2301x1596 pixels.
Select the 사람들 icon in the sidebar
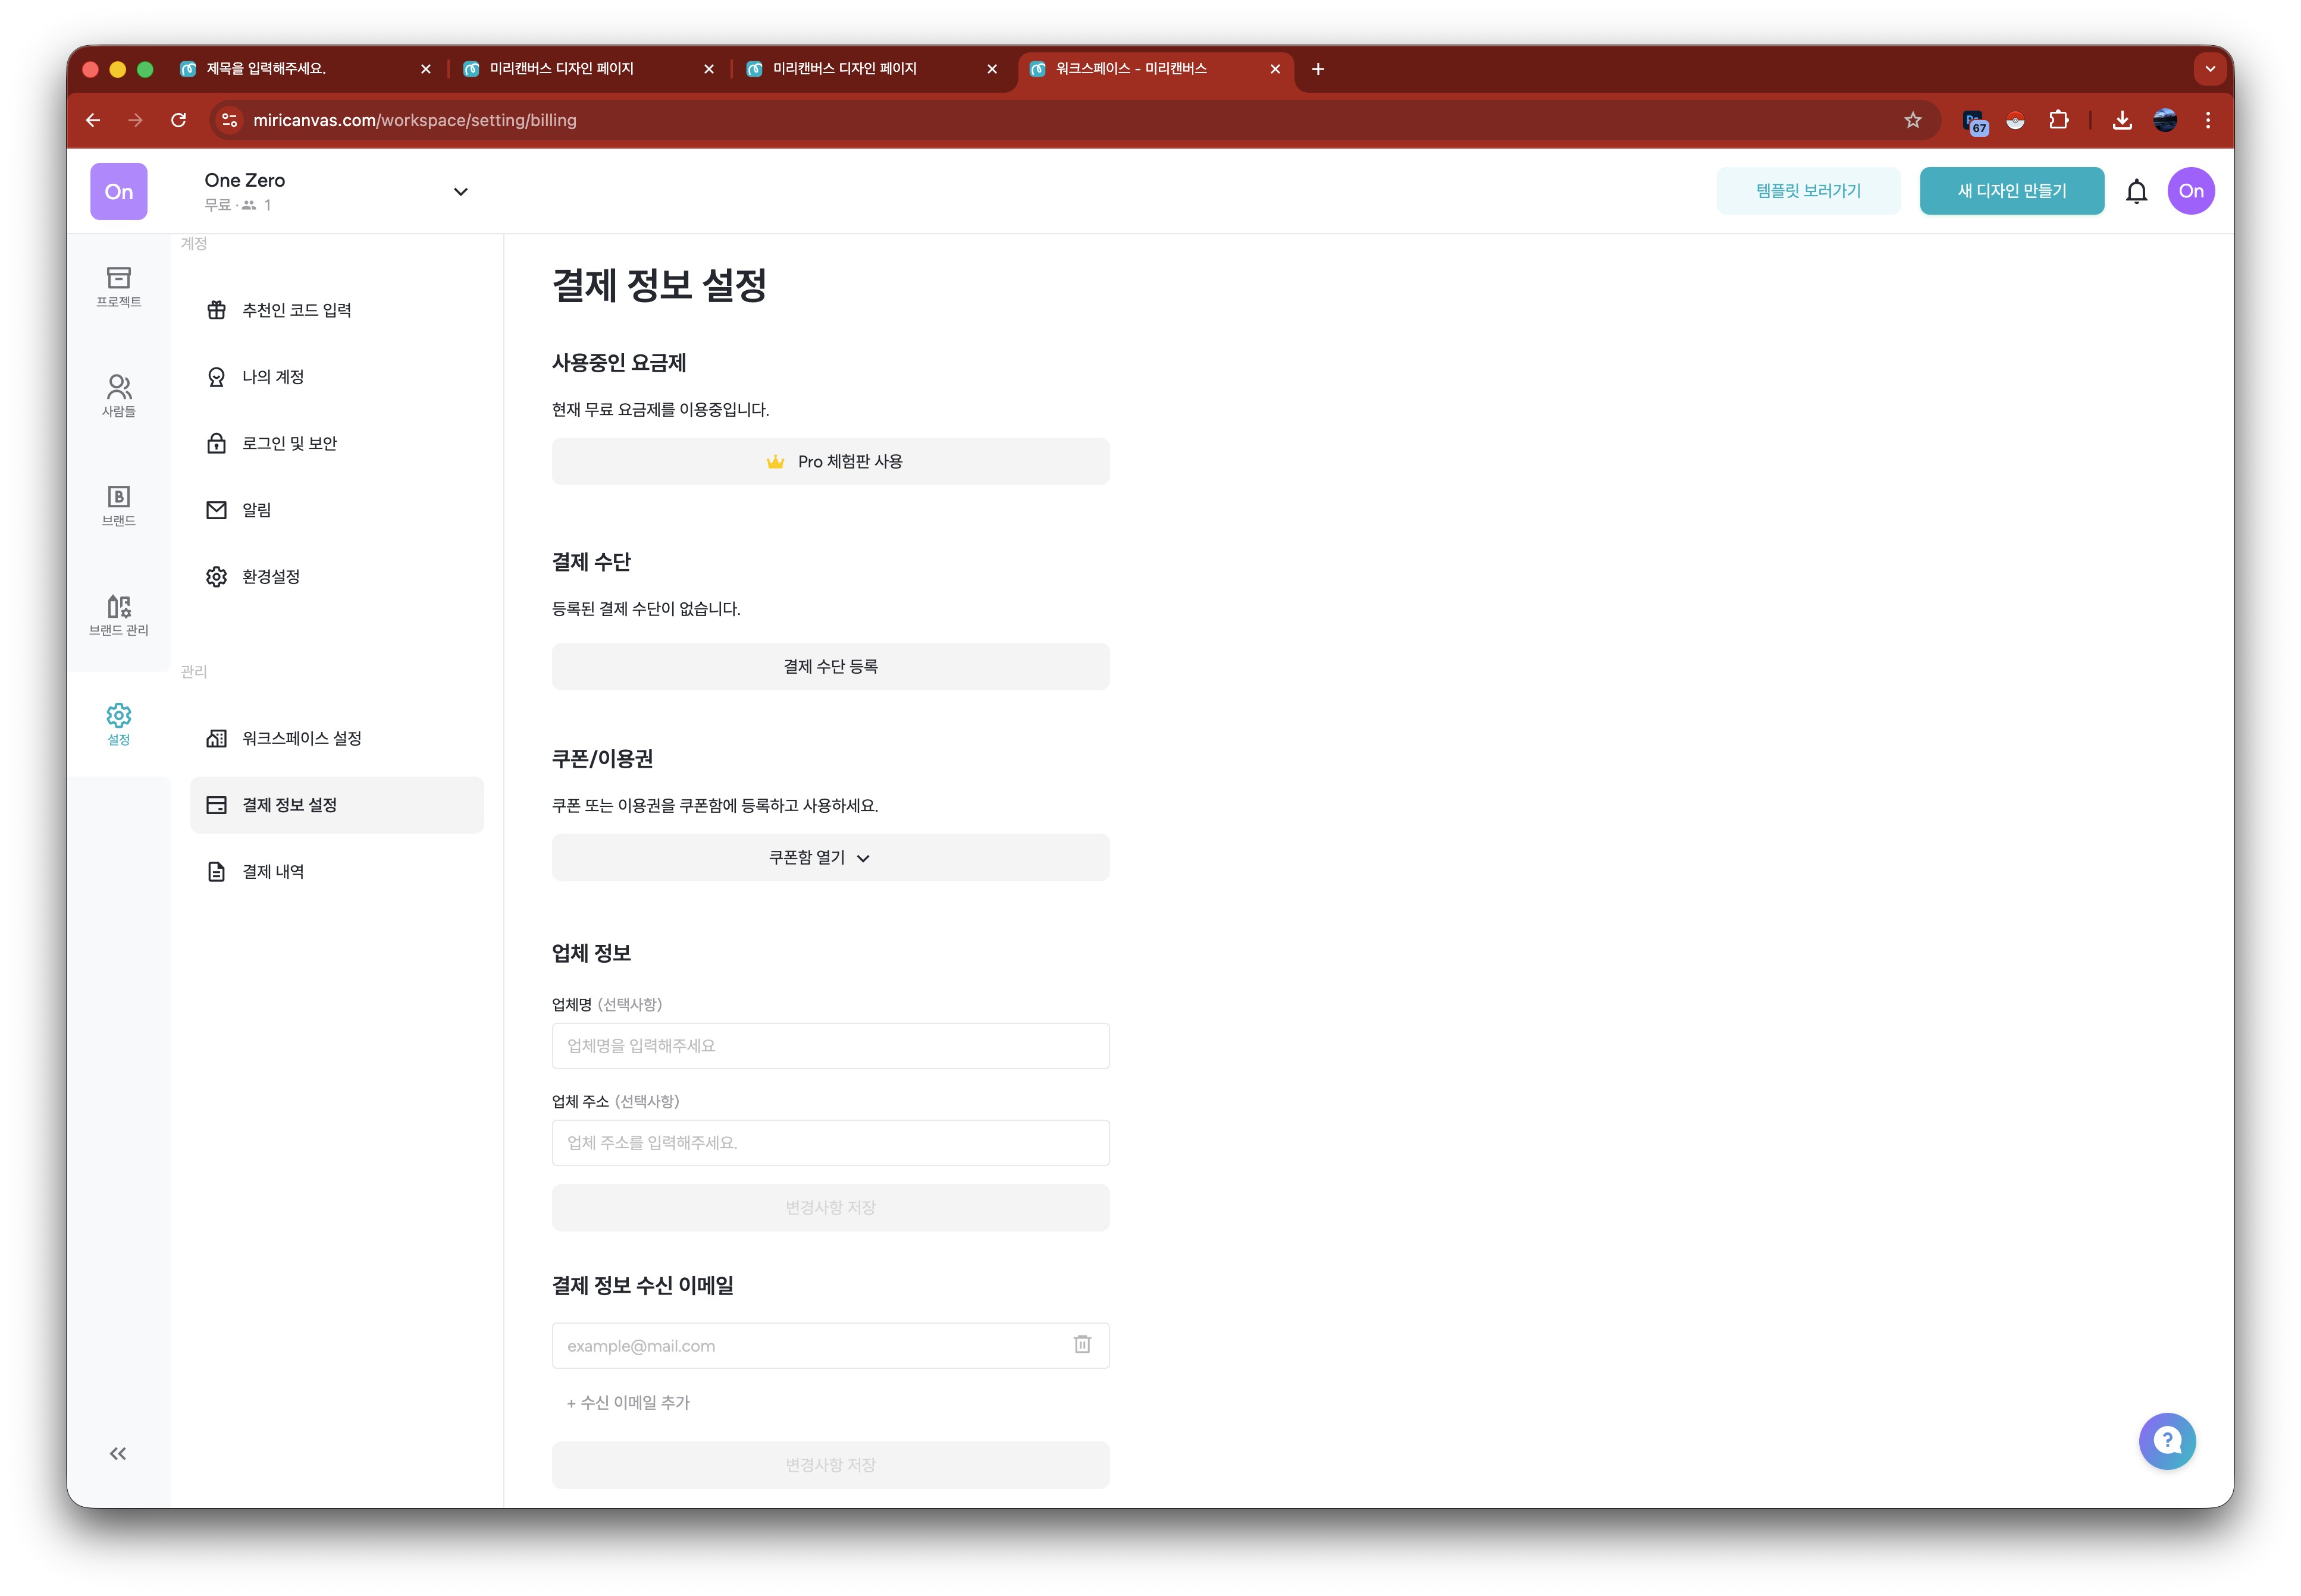pyautogui.click(x=118, y=394)
